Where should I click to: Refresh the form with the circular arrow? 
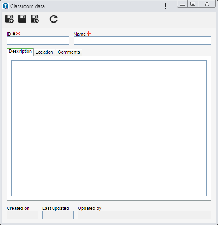pyautogui.click(x=54, y=19)
